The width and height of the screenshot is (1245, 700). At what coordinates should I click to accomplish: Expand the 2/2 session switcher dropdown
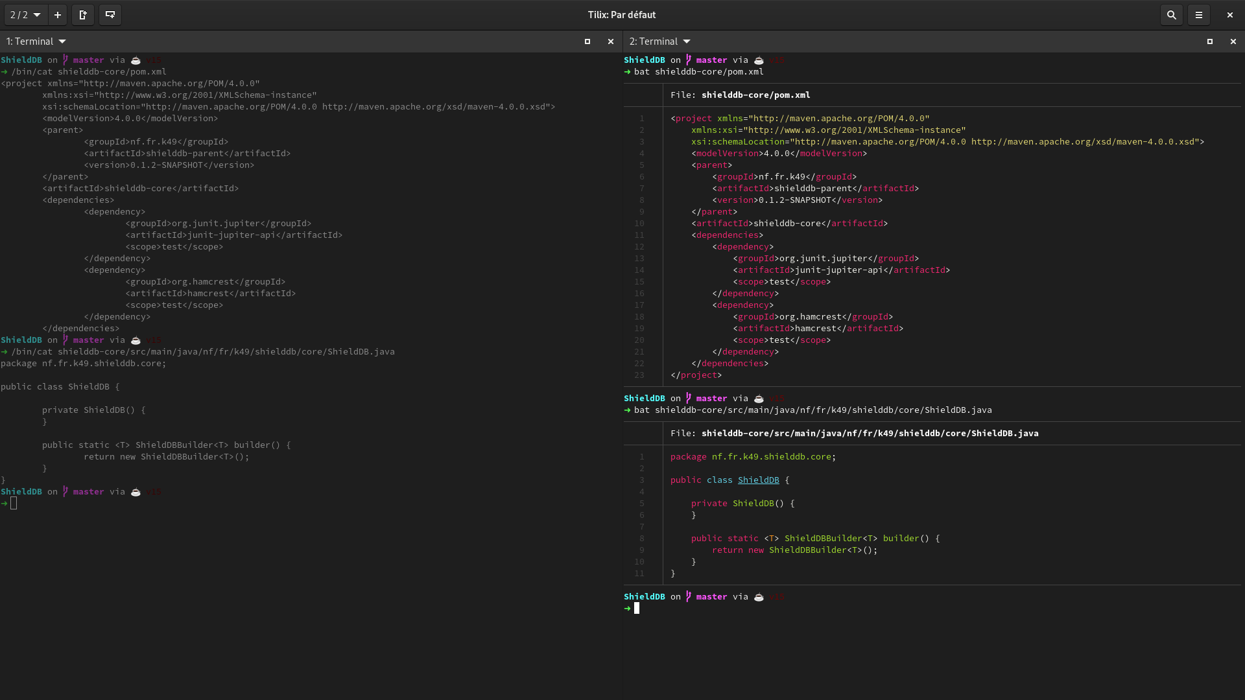25,14
